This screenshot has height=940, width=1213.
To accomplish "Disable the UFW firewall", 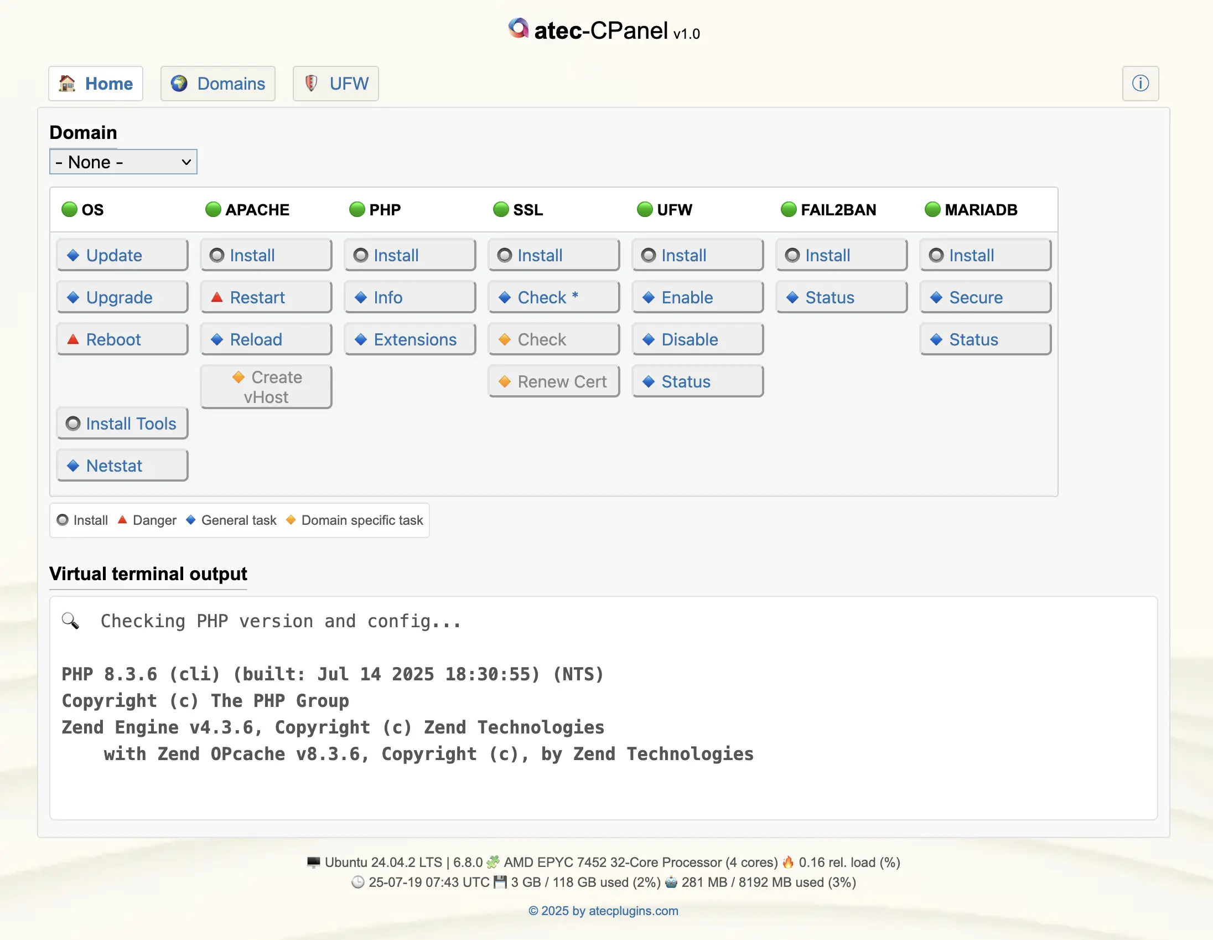I will (x=698, y=339).
